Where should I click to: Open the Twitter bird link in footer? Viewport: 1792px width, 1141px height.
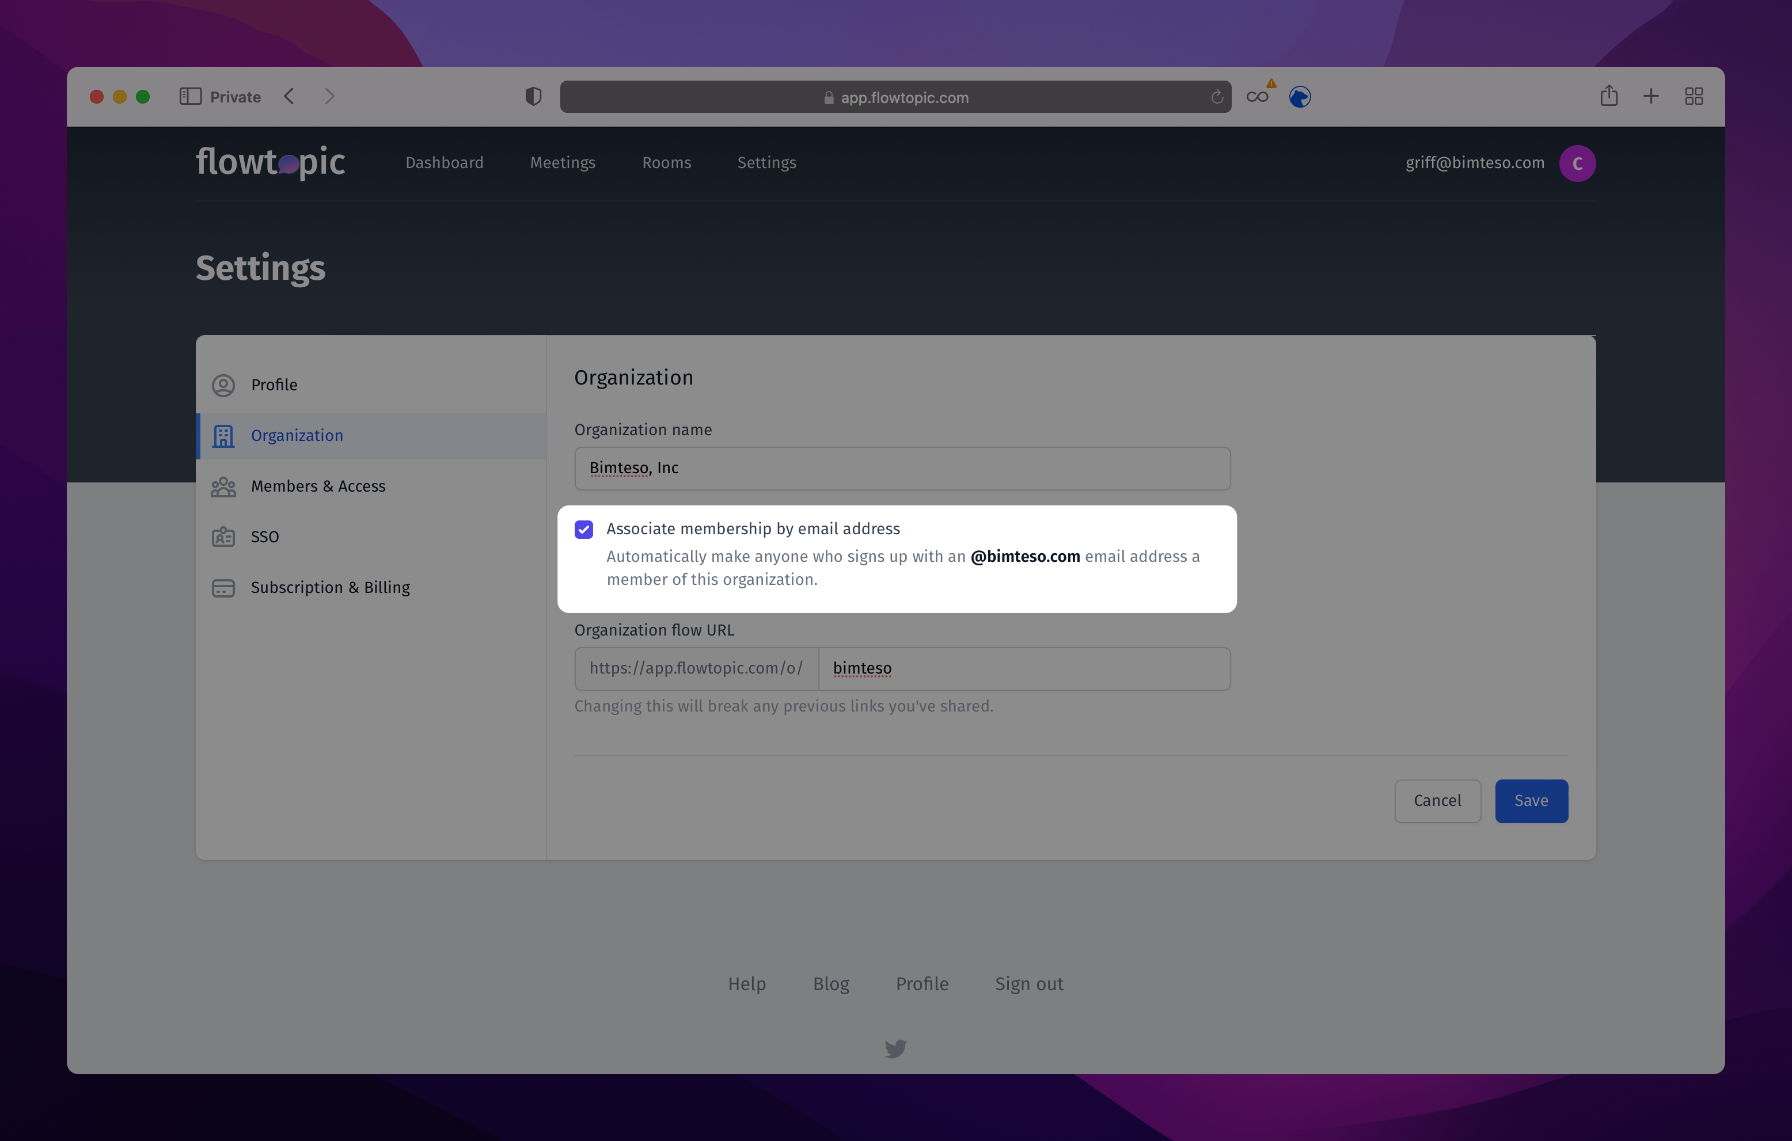[895, 1048]
